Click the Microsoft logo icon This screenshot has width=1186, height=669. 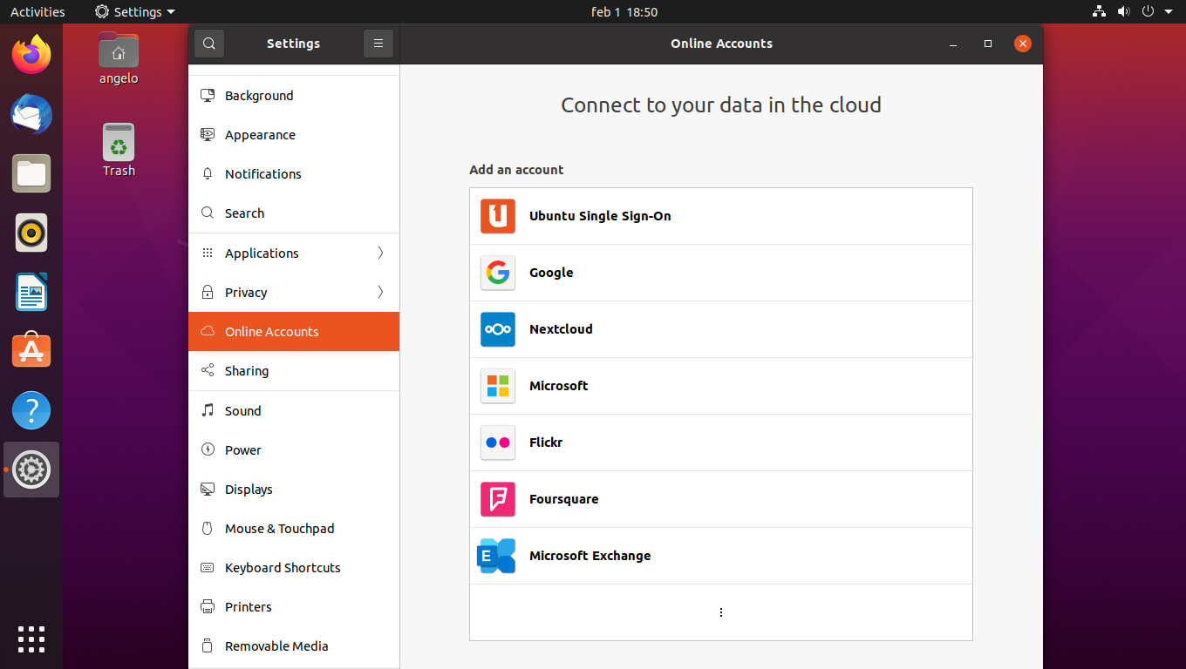tap(498, 386)
